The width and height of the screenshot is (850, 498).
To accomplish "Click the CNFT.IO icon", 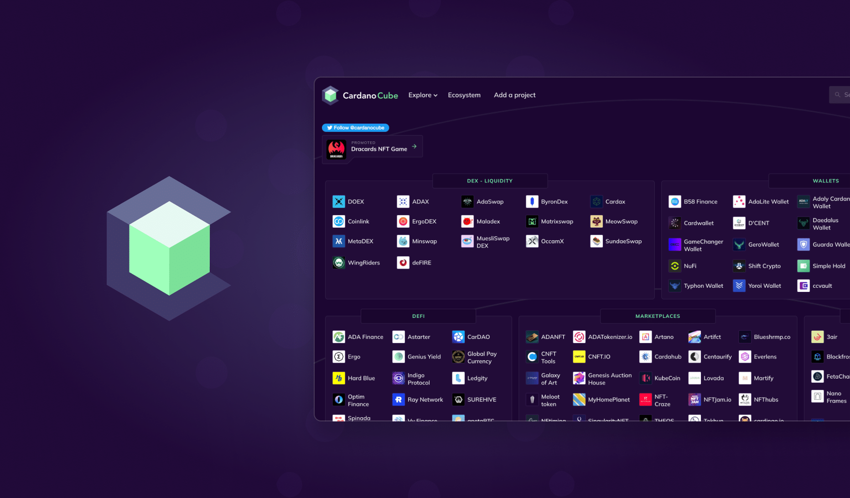I will click(579, 357).
